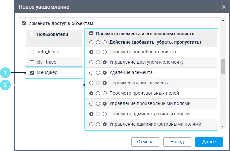
Task: Click the Отмена button
Action: tap(145, 142)
